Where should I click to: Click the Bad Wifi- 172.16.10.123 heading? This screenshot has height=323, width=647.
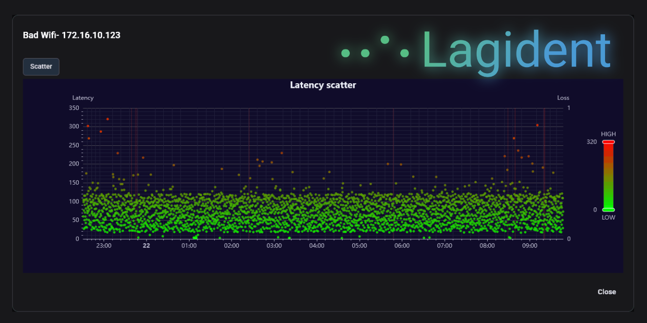click(72, 35)
